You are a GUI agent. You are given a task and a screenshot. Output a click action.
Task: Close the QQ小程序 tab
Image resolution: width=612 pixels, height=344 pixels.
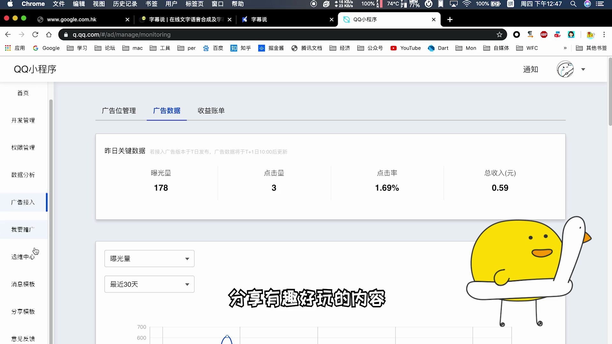tap(433, 19)
